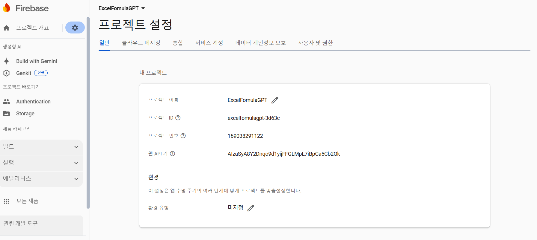Click the 미지정 environment type value
The image size is (537, 240).
pyautogui.click(x=236, y=207)
